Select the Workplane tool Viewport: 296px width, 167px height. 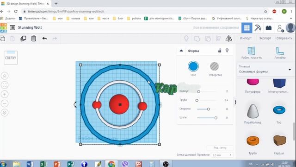(252, 53)
